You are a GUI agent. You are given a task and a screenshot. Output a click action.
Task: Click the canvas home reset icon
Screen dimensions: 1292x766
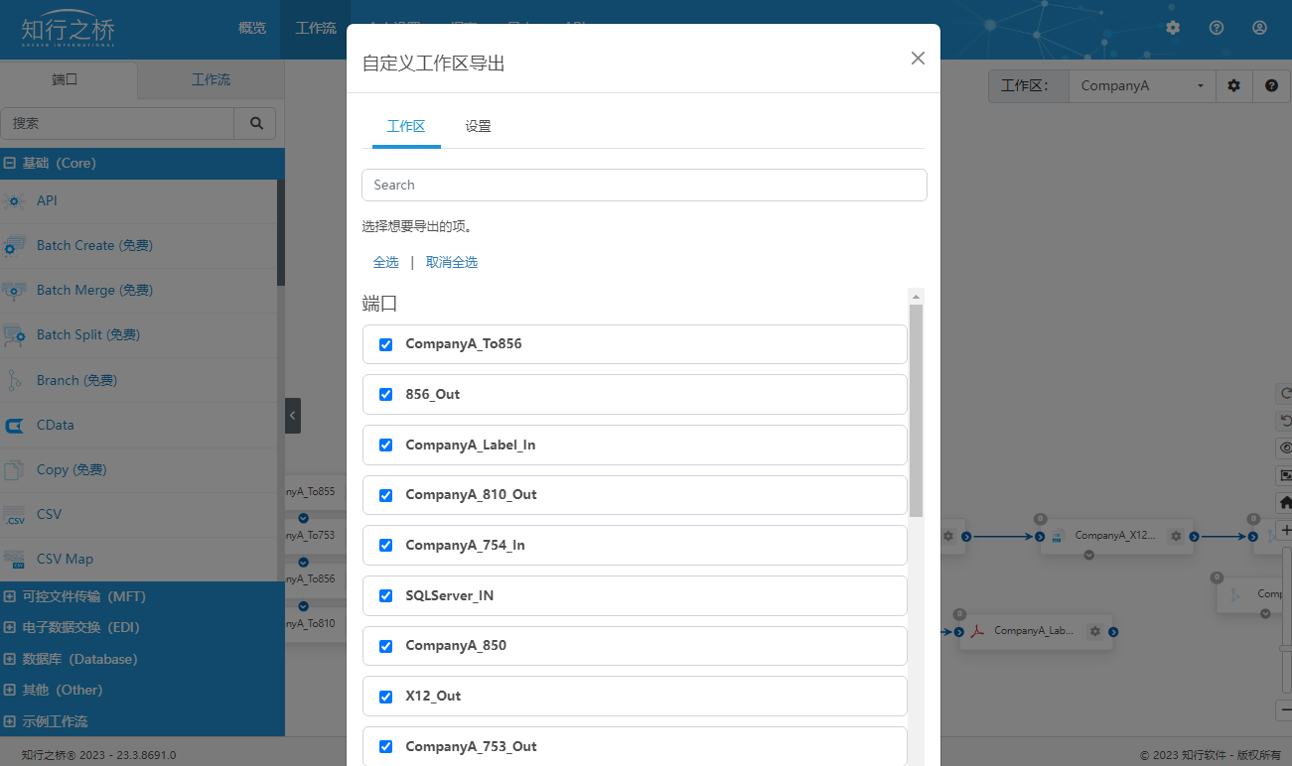click(1285, 503)
